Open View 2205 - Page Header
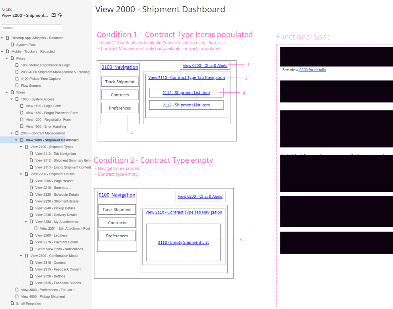 (x=54, y=181)
